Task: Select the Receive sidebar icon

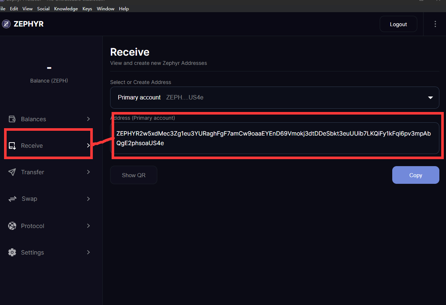Action: (12, 146)
